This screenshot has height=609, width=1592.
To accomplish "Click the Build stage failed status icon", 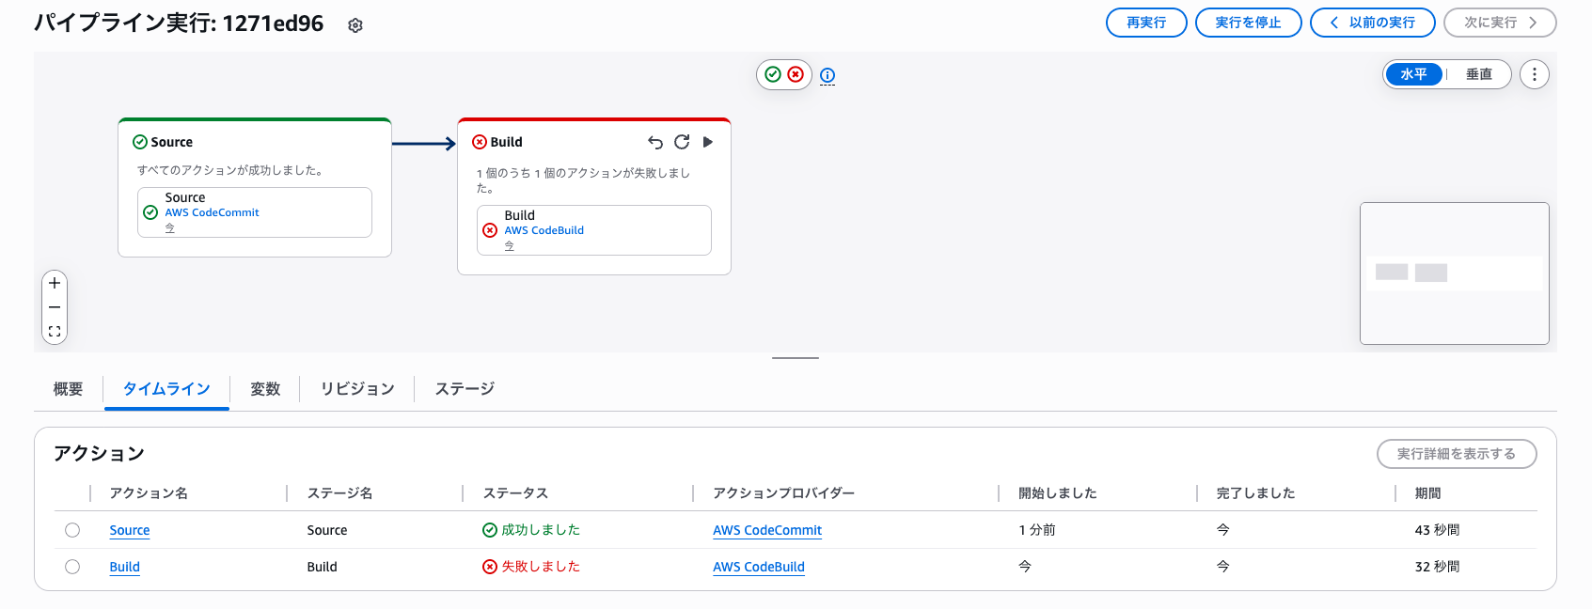I will click(480, 142).
